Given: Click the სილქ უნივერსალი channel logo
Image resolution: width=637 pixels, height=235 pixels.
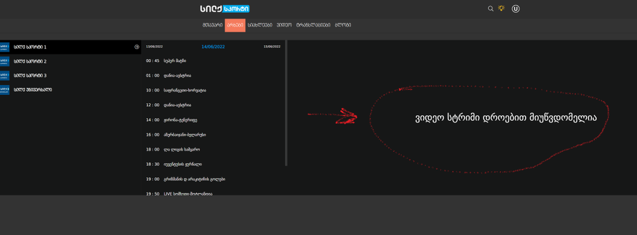Looking at the screenshot, I should 4,89.
